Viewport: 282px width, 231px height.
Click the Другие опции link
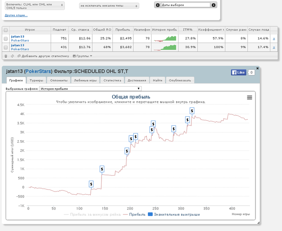click(16, 15)
